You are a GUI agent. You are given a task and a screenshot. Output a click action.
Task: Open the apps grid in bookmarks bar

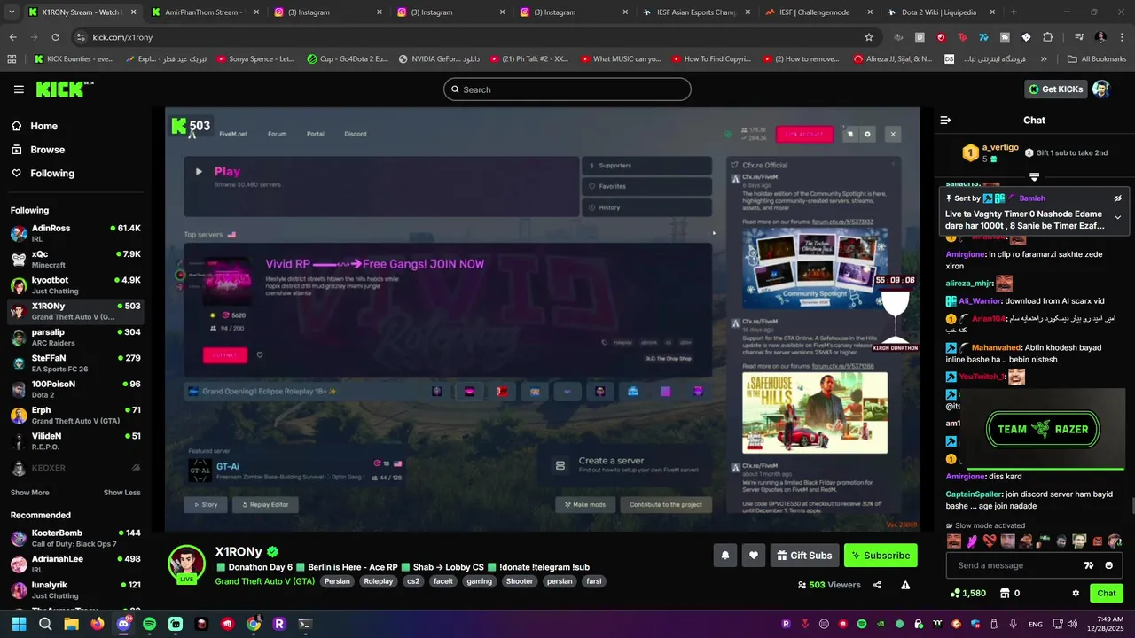pos(12,59)
